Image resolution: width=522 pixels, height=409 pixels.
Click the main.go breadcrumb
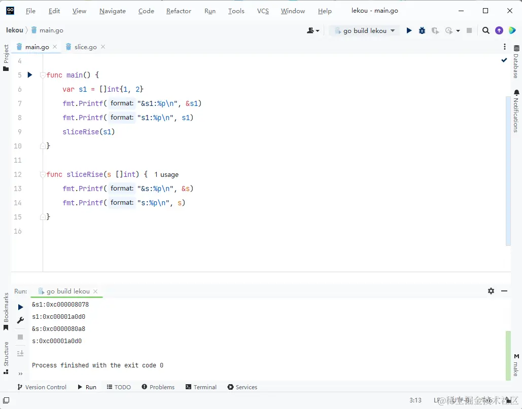47,30
